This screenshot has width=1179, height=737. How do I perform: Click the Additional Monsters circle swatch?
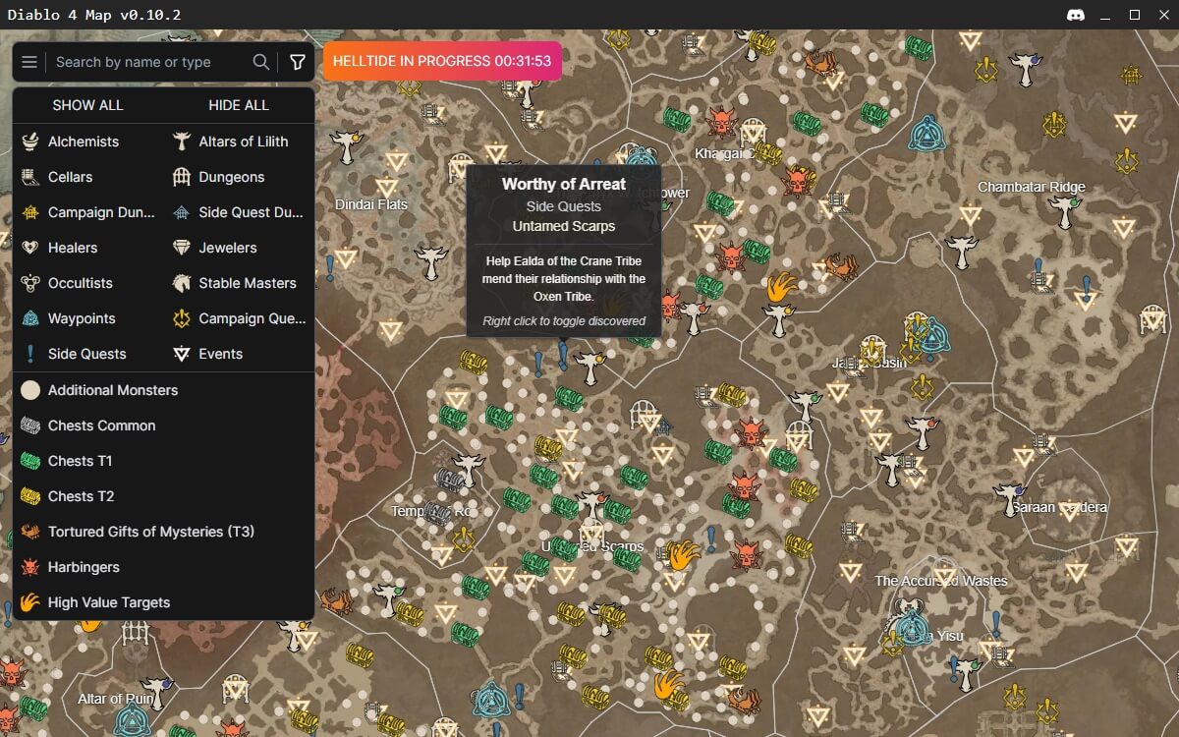30,390
